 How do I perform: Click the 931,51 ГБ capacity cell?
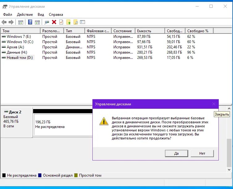point(145,47)
